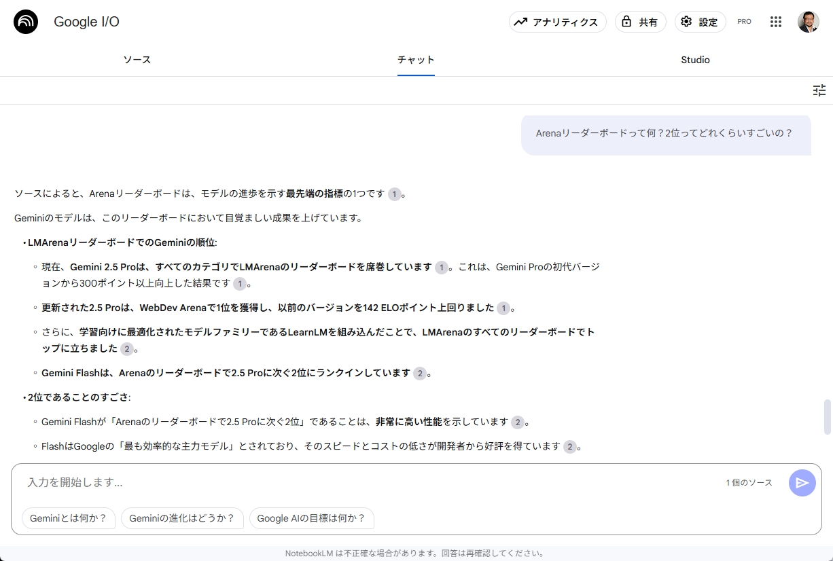Click the NotebookLM logo icon
This screenshot has width=833, height=561.
click(x=26, y=22)
